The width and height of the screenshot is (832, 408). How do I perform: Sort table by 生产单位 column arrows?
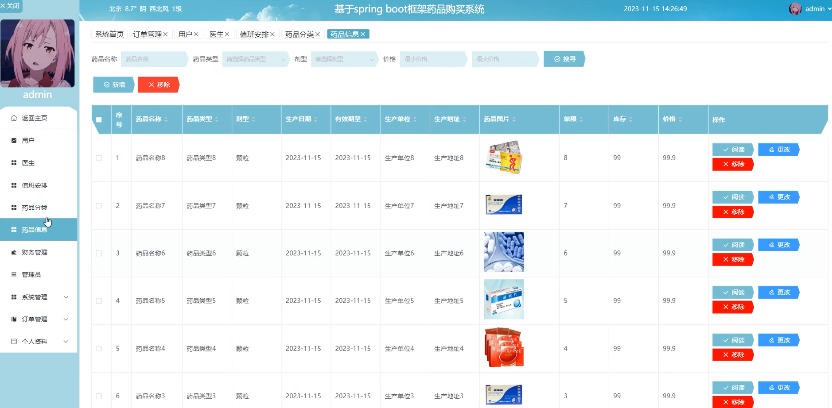tap(415, 119)
